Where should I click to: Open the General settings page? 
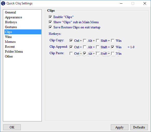[x=23, y=12]
